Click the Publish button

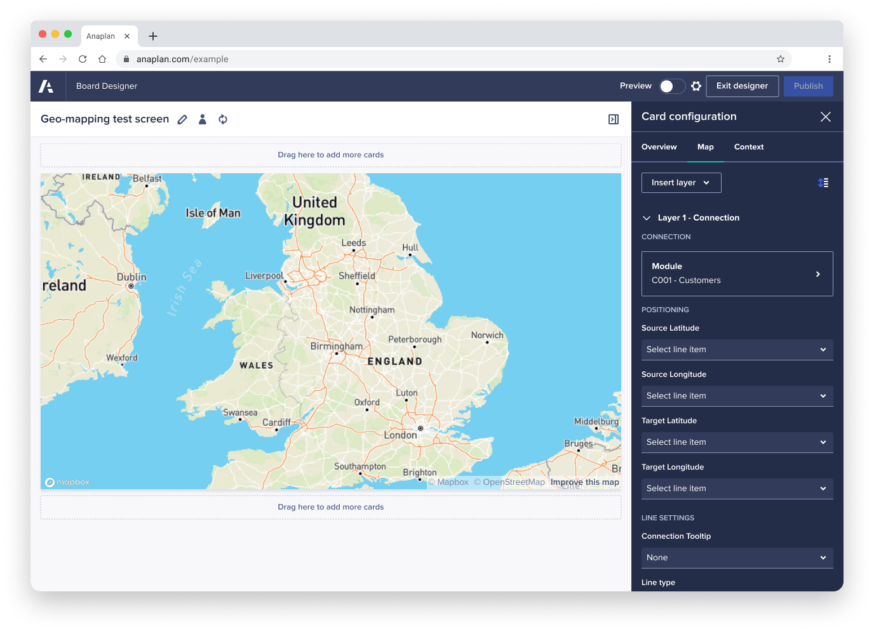(x=809, y=86)
